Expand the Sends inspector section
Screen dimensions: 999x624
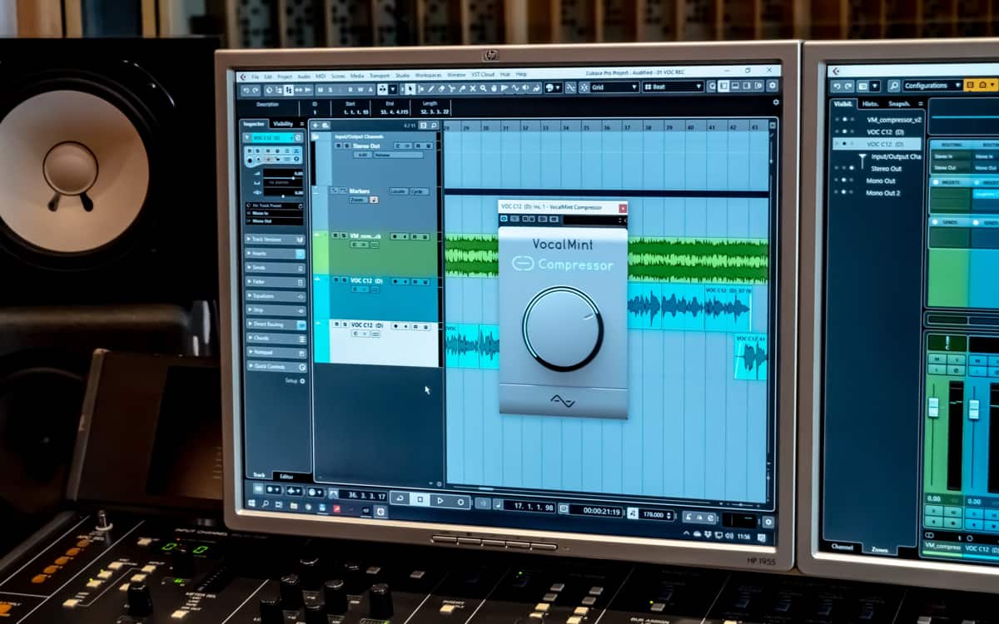point(276,268)
